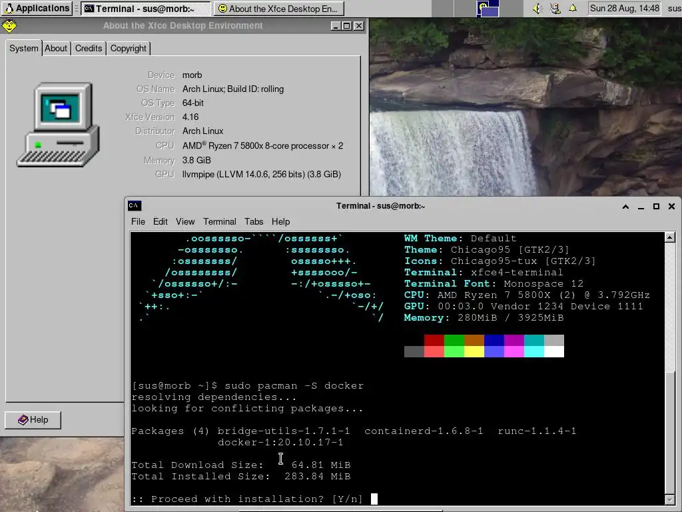Click the llvmpipe GPU value

(261, 174)
